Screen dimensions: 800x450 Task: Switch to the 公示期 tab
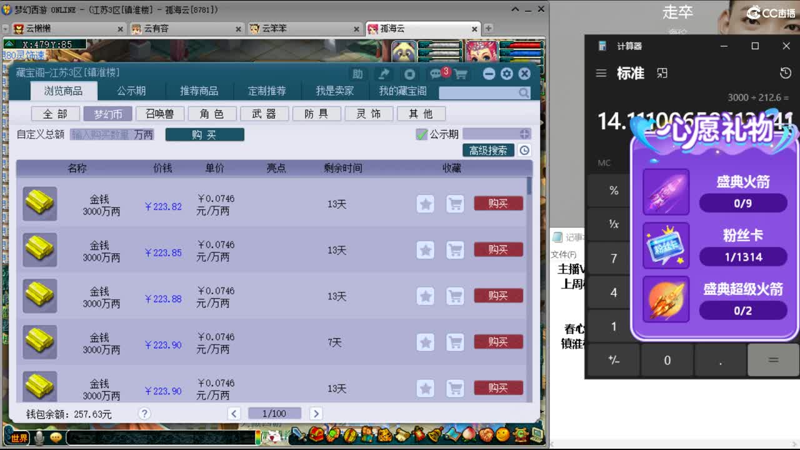pos(131,91)
